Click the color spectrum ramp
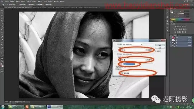 pos(180,19)
